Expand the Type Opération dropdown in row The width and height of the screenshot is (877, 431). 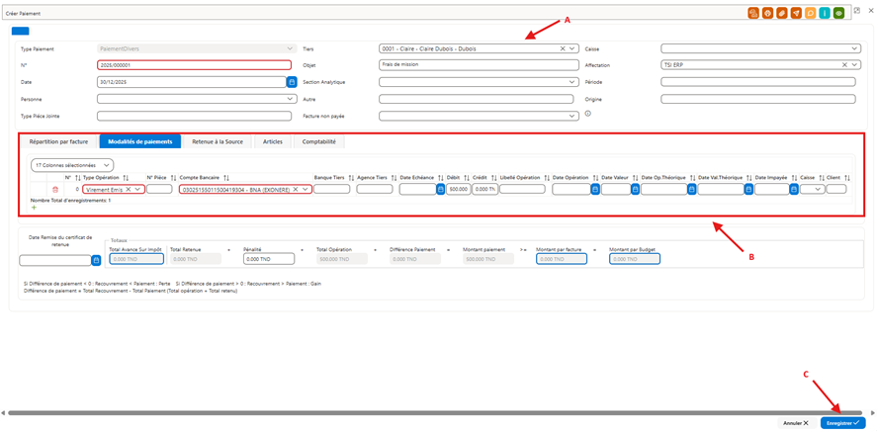138,190
